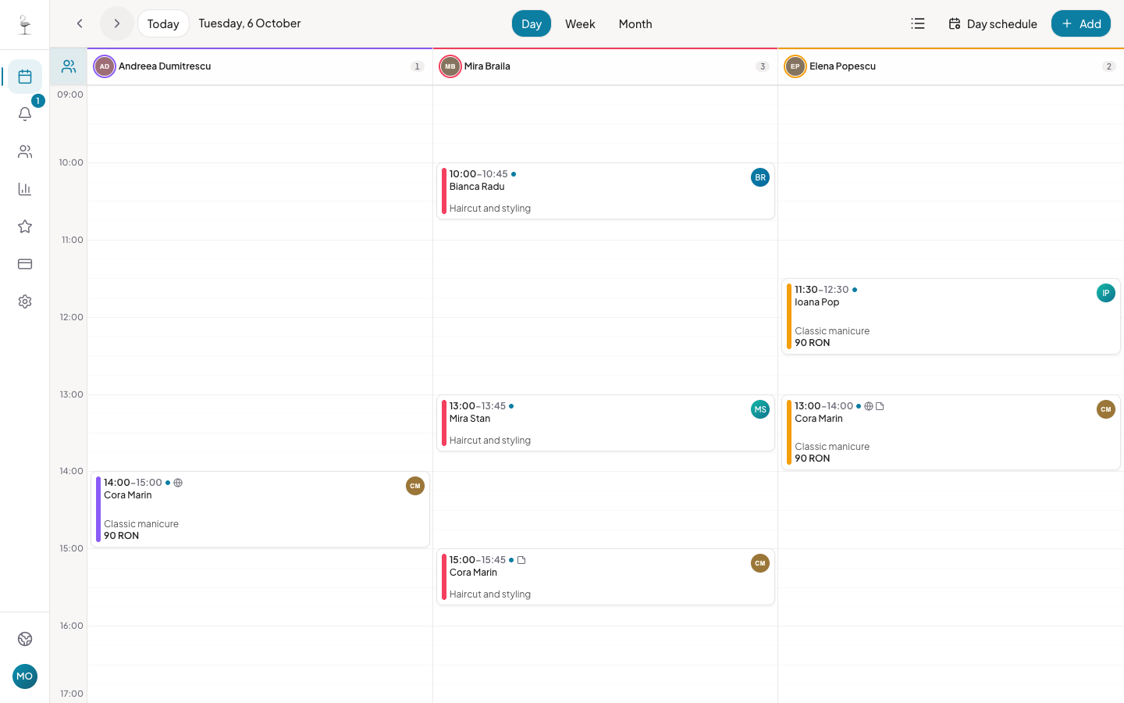This screenshot has width=1124, height=703.
Task: Open Mira Stan 13:00 haircut appointment
Action: click(x=606, y=423)
